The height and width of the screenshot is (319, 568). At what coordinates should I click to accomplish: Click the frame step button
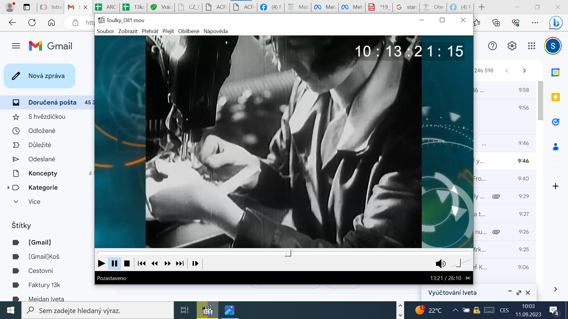(196, 263)
